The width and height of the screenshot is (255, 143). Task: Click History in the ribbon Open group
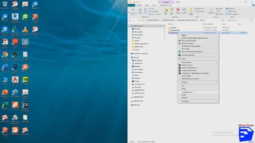[x=220, y=14]
